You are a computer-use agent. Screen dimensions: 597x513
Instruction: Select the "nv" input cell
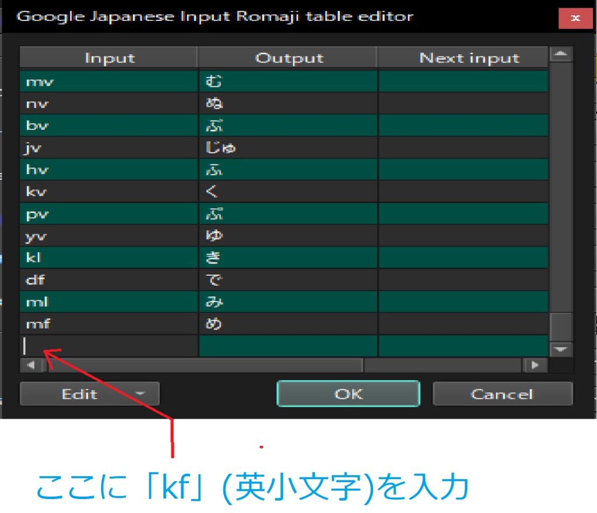(109, 103)
